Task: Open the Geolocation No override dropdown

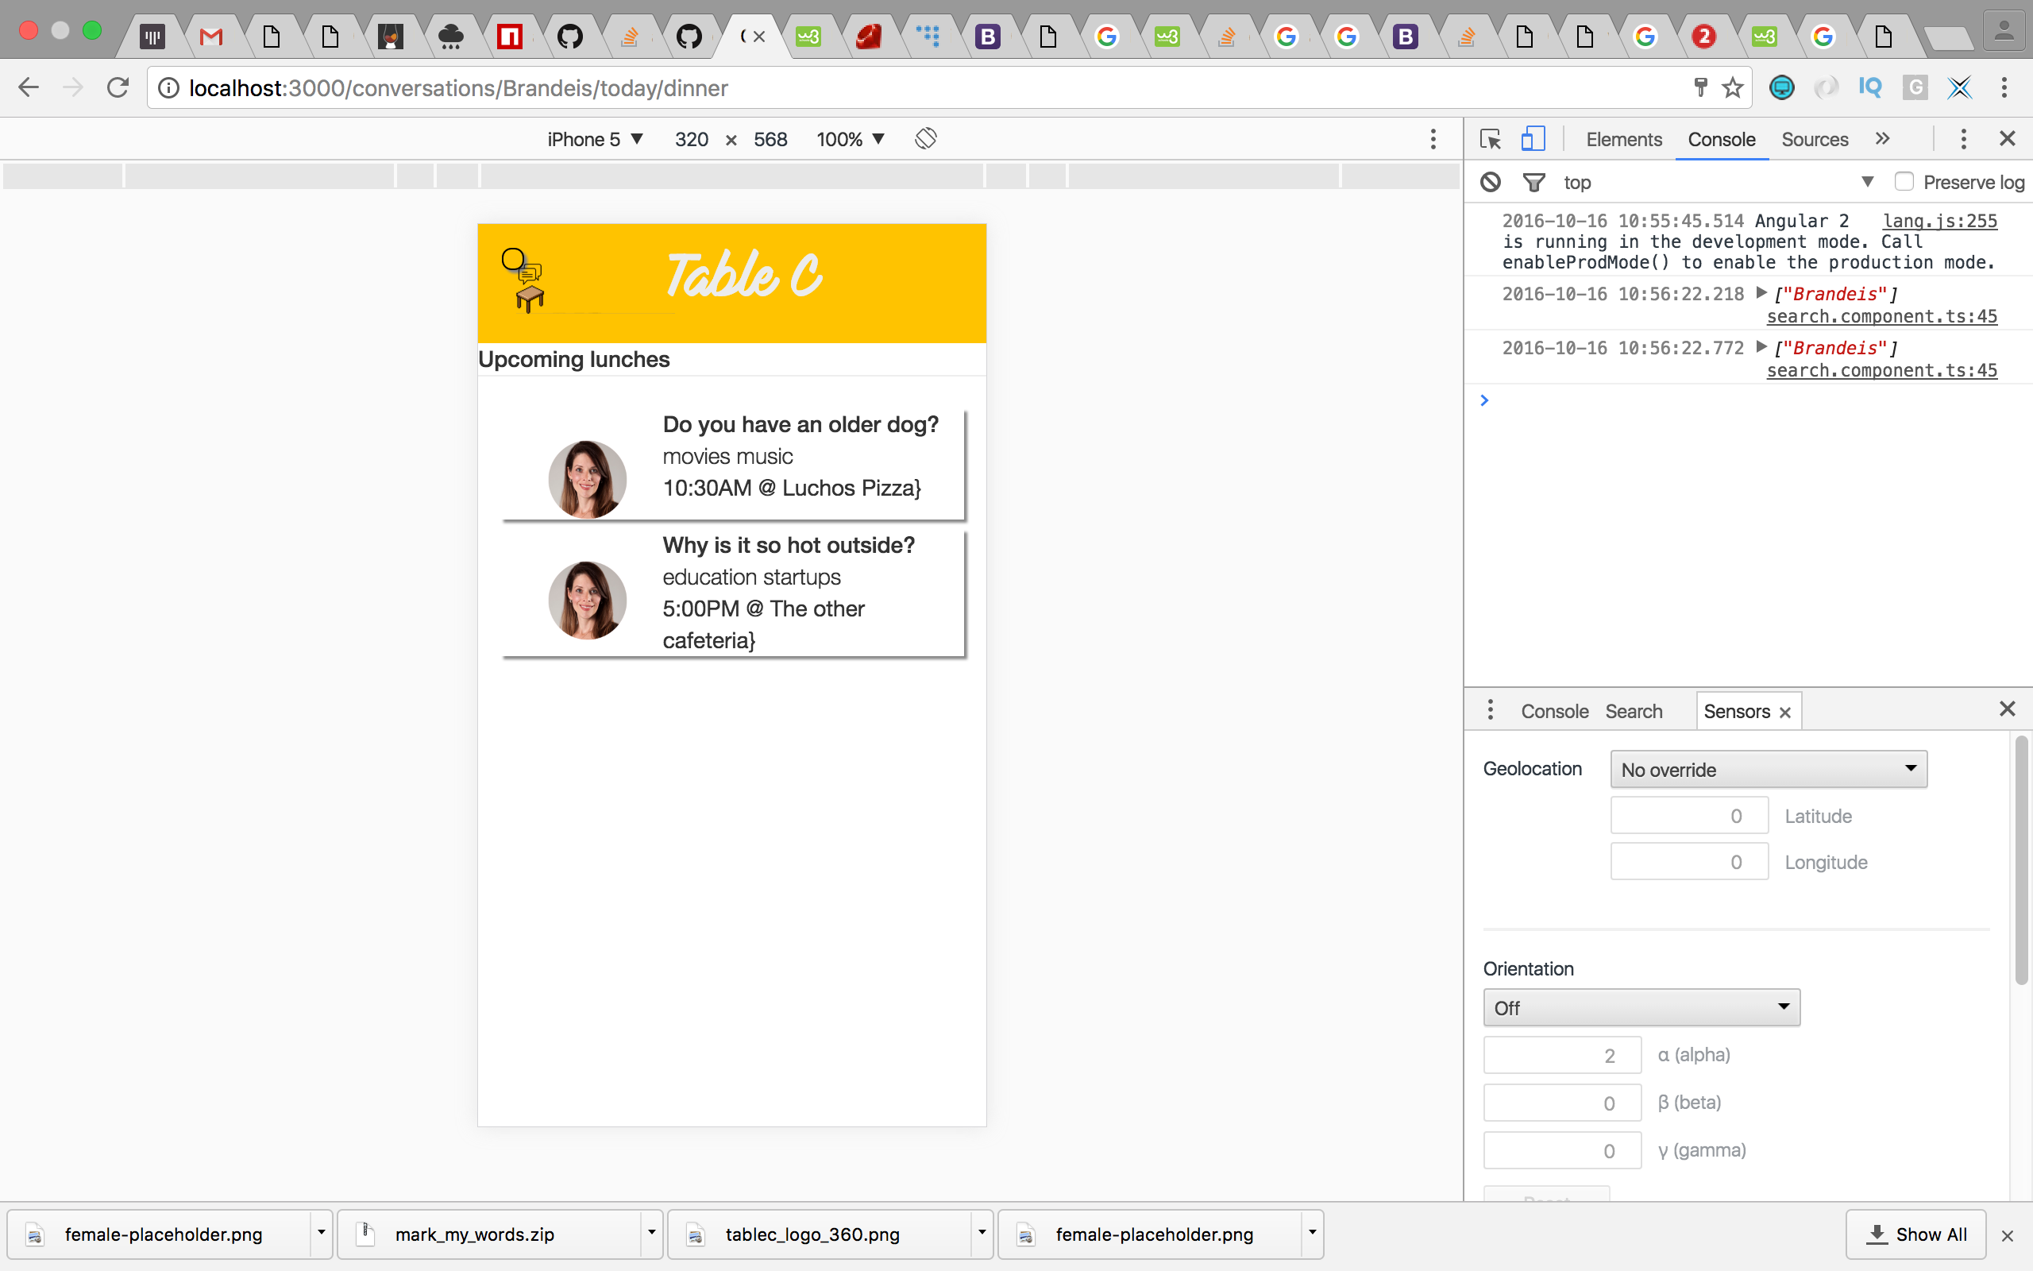Action: tap(1768, 769)
